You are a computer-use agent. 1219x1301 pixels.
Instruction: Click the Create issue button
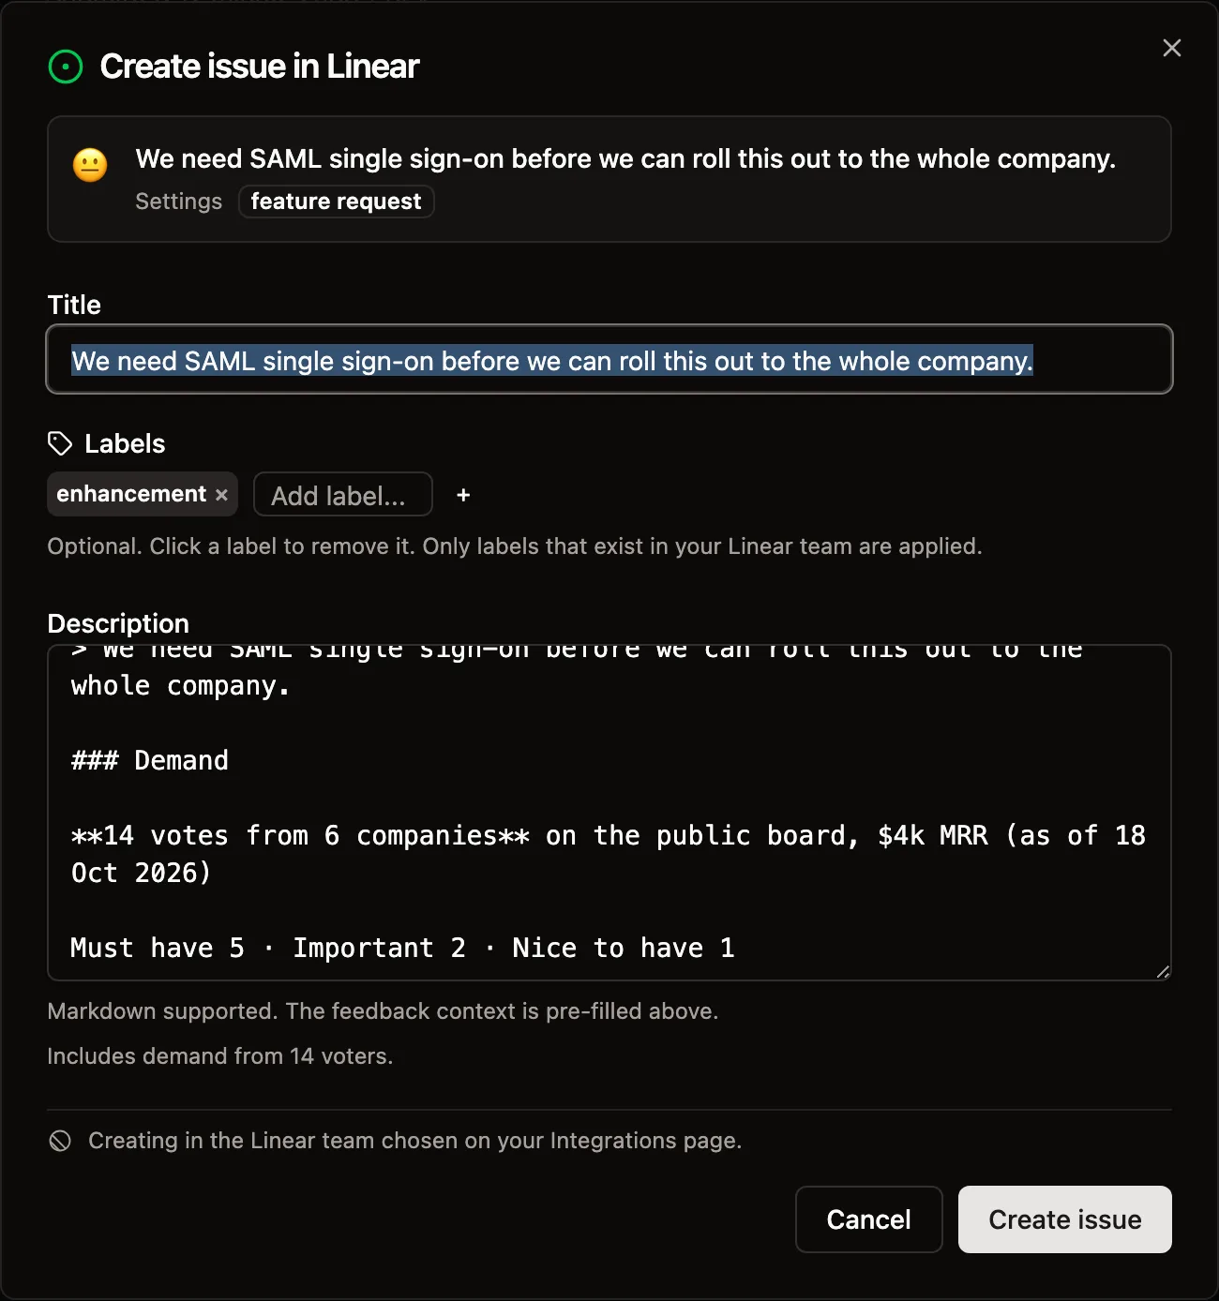1065,1219
